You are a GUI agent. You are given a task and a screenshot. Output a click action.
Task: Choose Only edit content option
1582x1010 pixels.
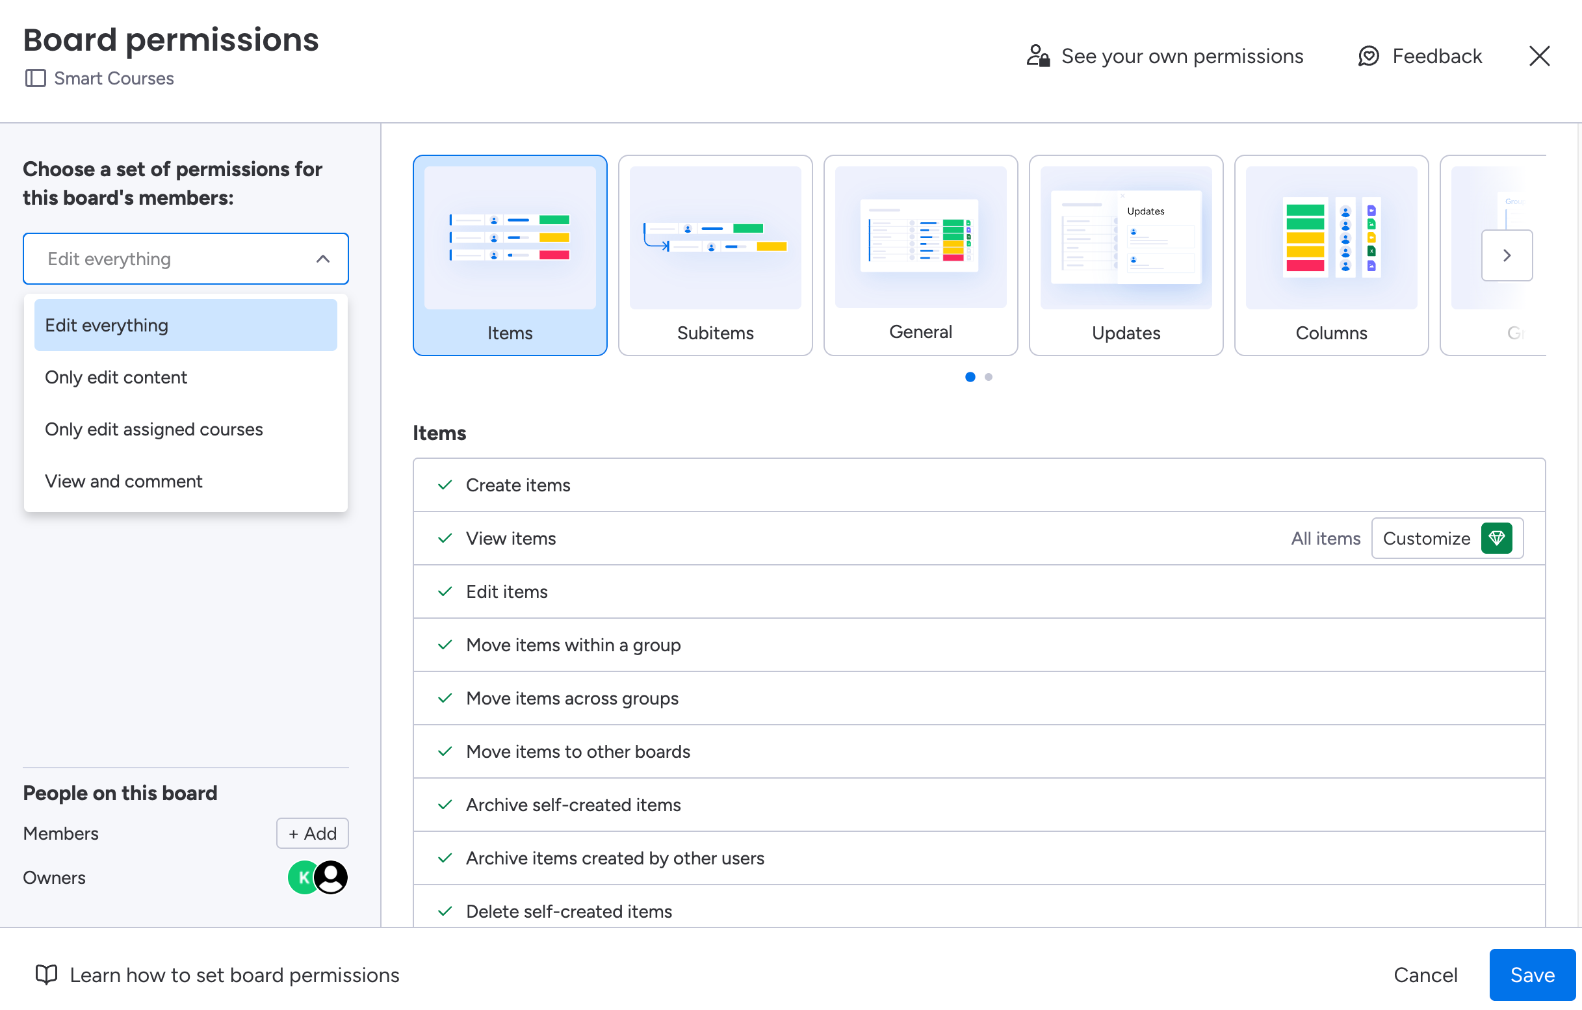click(x=116, y=377)
